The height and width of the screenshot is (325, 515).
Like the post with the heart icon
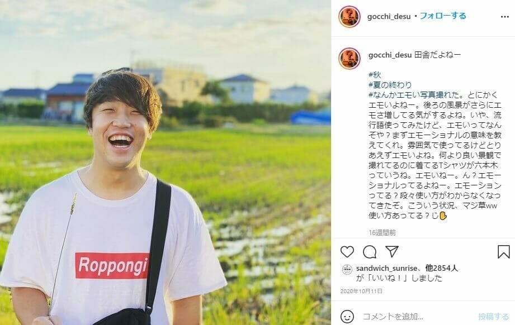point(347,252)
